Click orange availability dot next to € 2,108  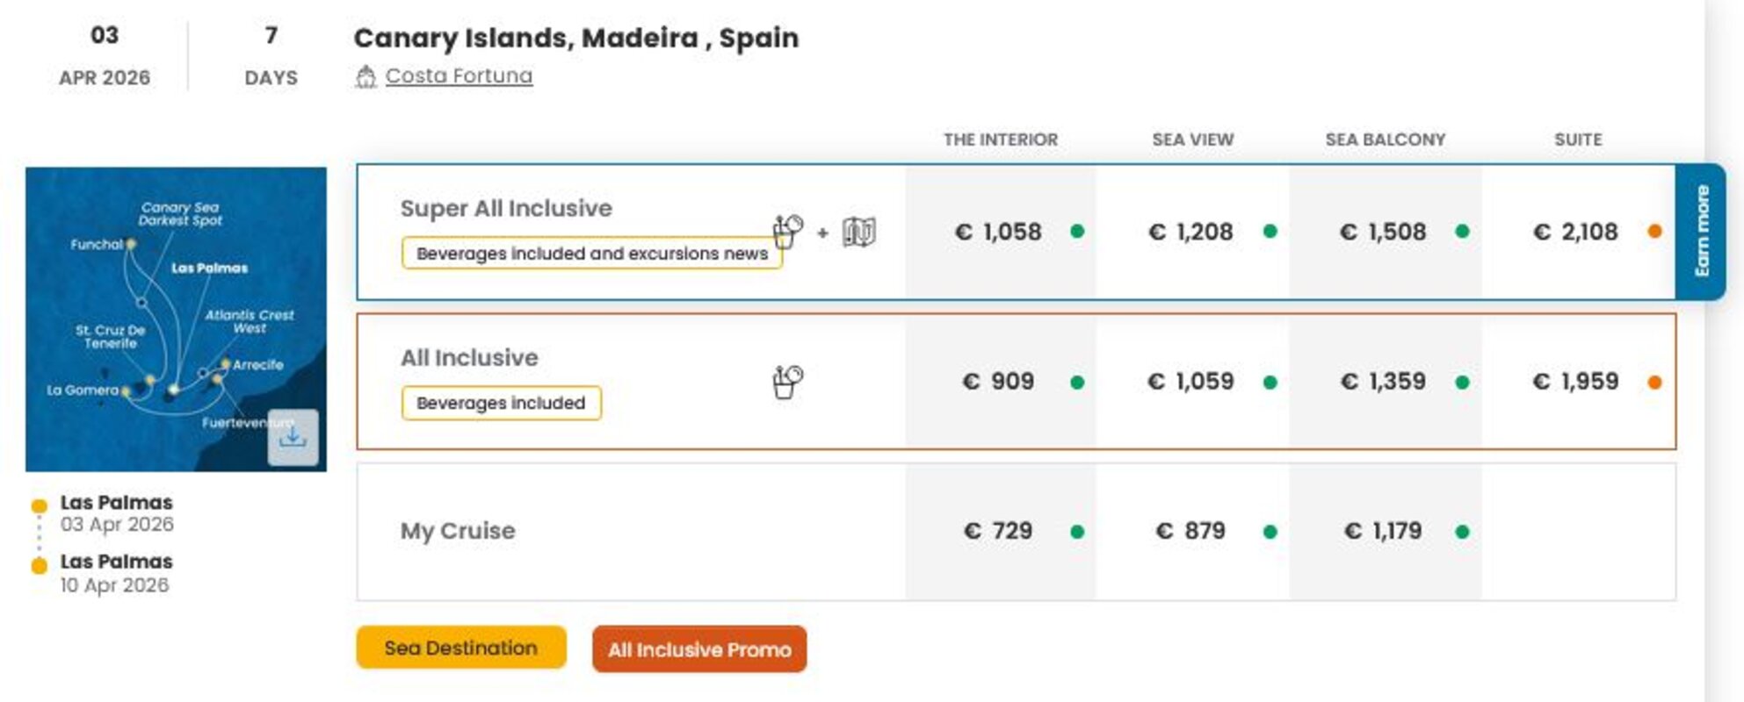point(1654,232)
